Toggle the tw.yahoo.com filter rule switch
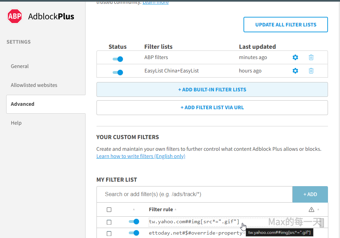The height and width of the screenshot is (238, 340). pyautogui.click(x=134, y=222)
